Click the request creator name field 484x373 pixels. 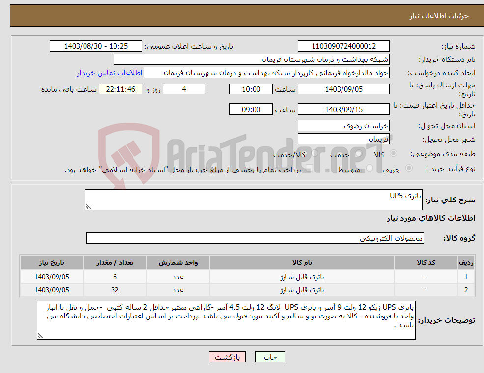click(267, 73)
